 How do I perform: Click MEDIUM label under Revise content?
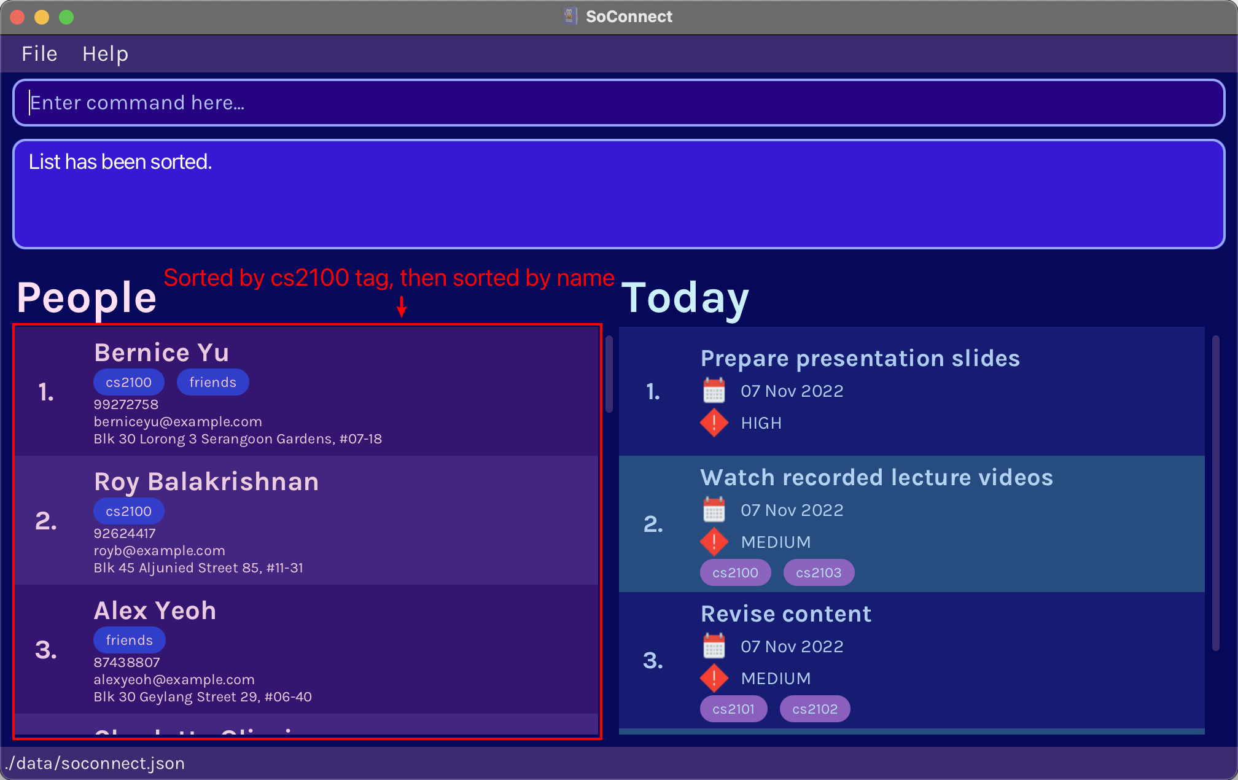click(776, 679)
